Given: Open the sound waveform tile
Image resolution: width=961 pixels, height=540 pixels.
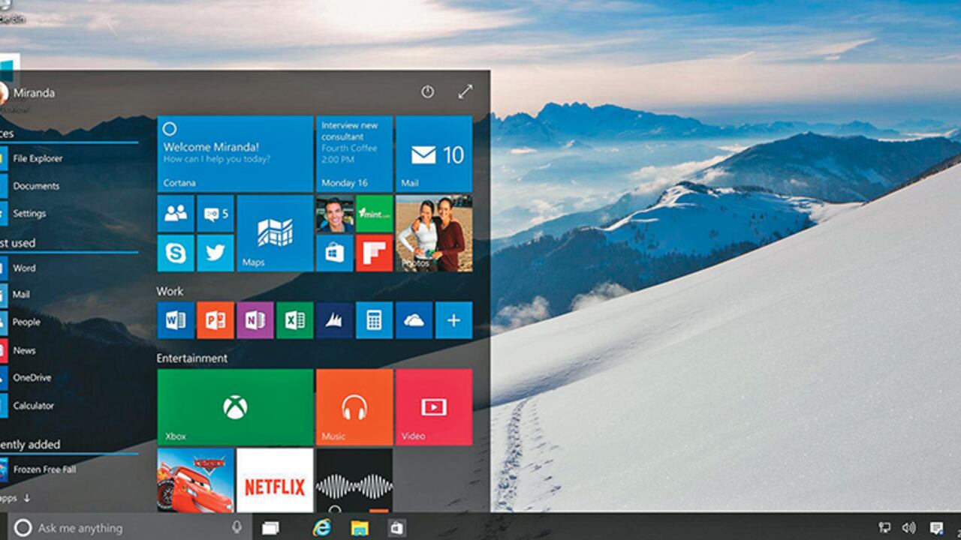Looking at the screenshot, I should [x=354, y=480].
